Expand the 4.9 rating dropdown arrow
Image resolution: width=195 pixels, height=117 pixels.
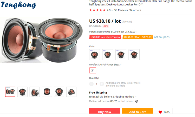112,10
